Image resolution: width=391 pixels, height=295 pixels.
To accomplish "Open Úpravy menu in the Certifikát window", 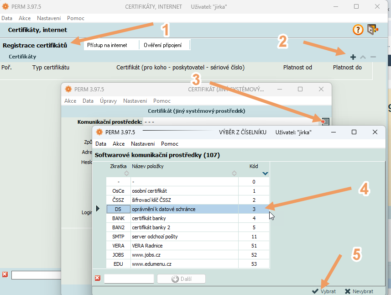I will [x=108, y=101].
